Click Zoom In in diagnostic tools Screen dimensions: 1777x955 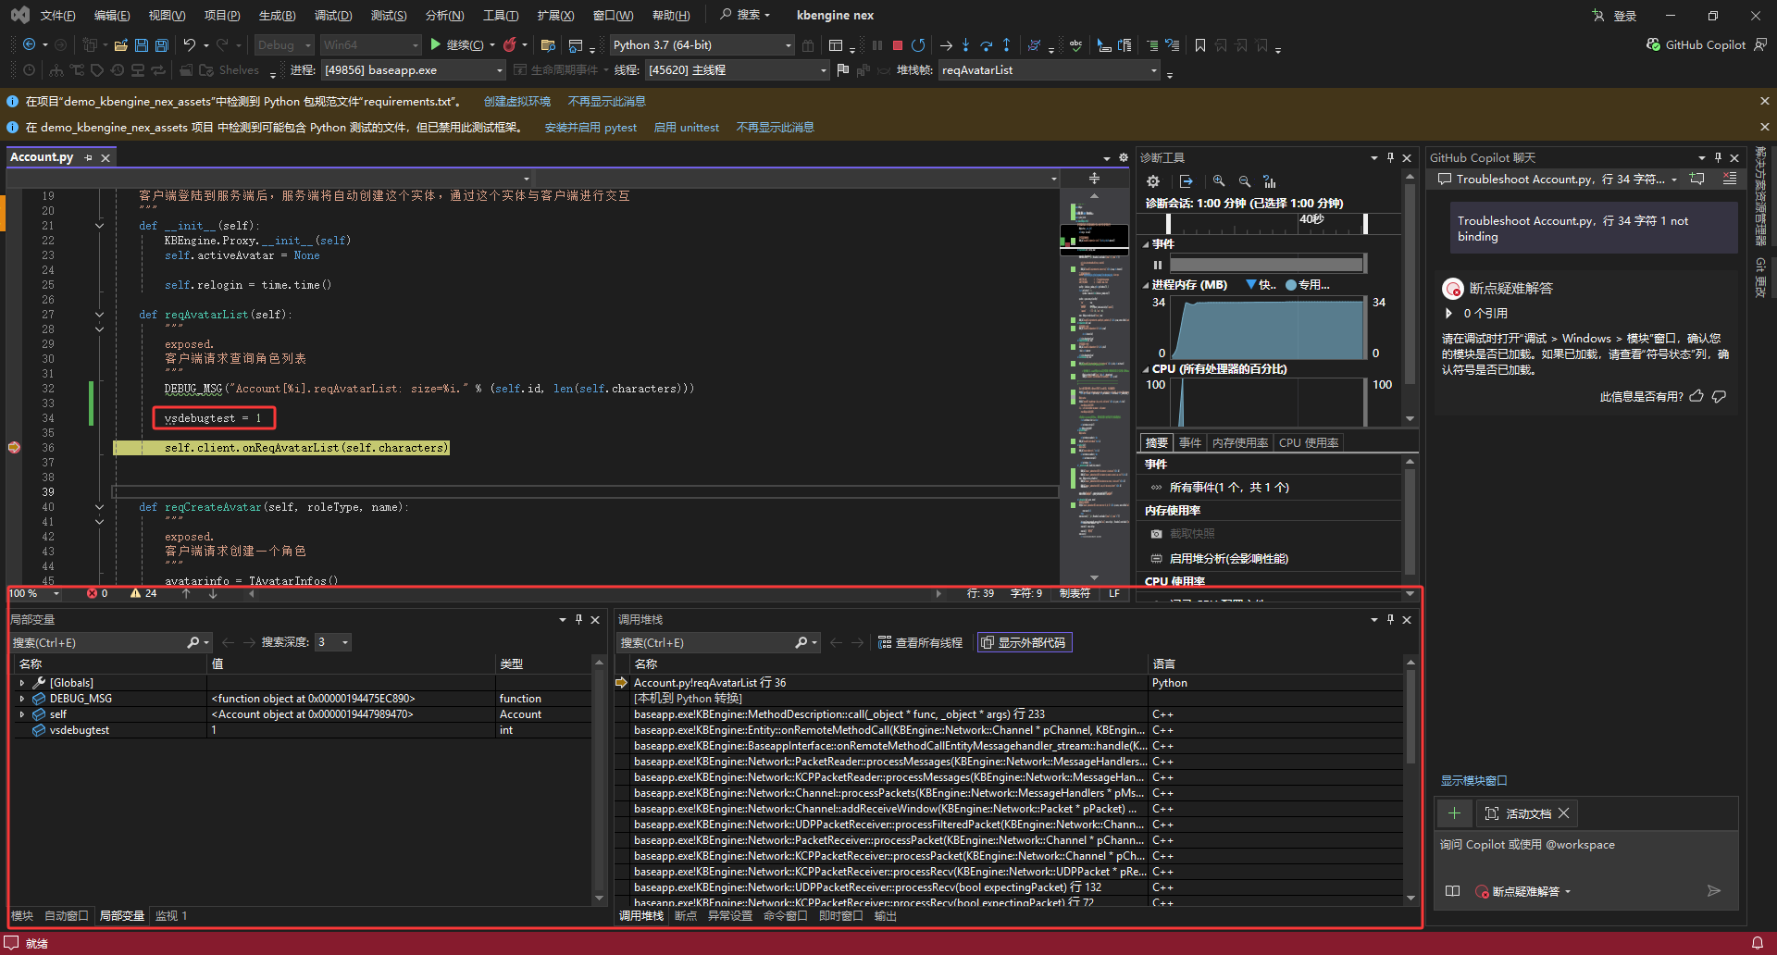(x=1219, y=181)
